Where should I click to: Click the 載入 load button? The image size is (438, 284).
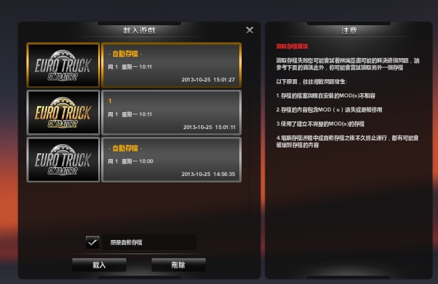pyautogui.click(x=99, y=265)
